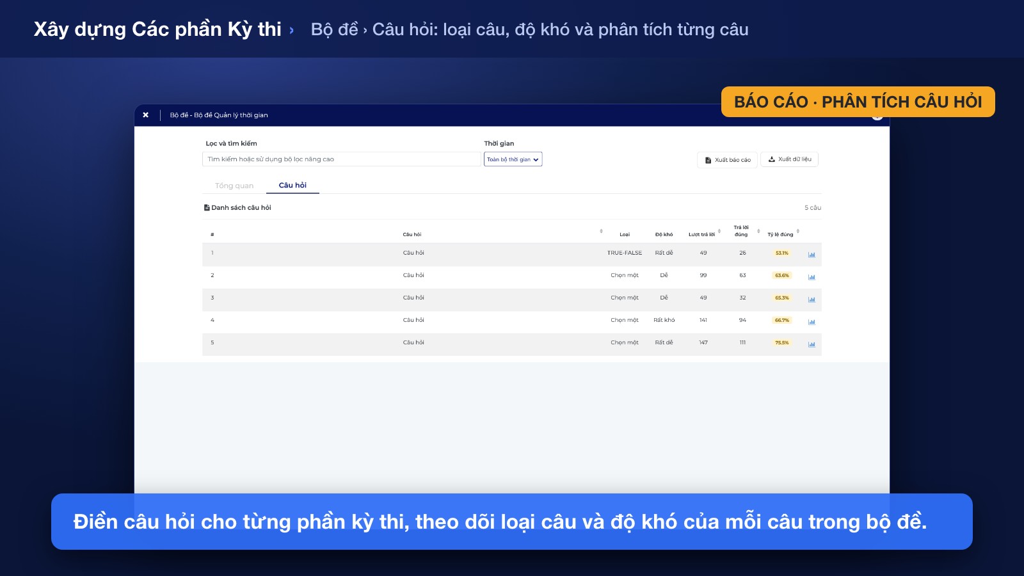The image size is (1024, 576).
Task: Click Chọn một in row 2
Action: pos(625,275)
